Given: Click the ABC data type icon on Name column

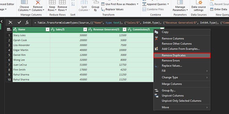Looking at the screenshot, I should coord(15,29).
